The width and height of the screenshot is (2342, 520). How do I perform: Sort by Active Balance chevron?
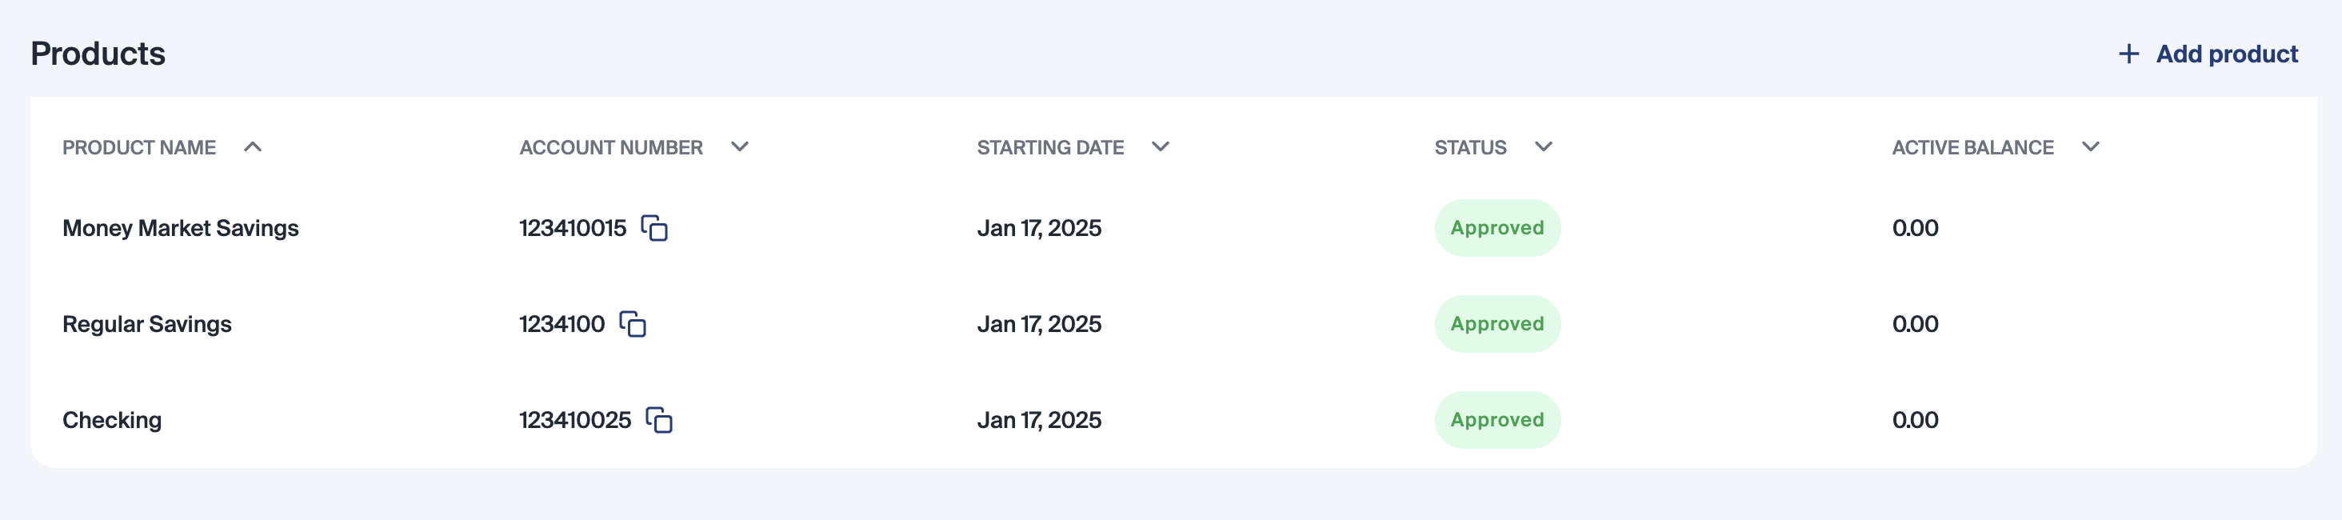[2091, 147]
